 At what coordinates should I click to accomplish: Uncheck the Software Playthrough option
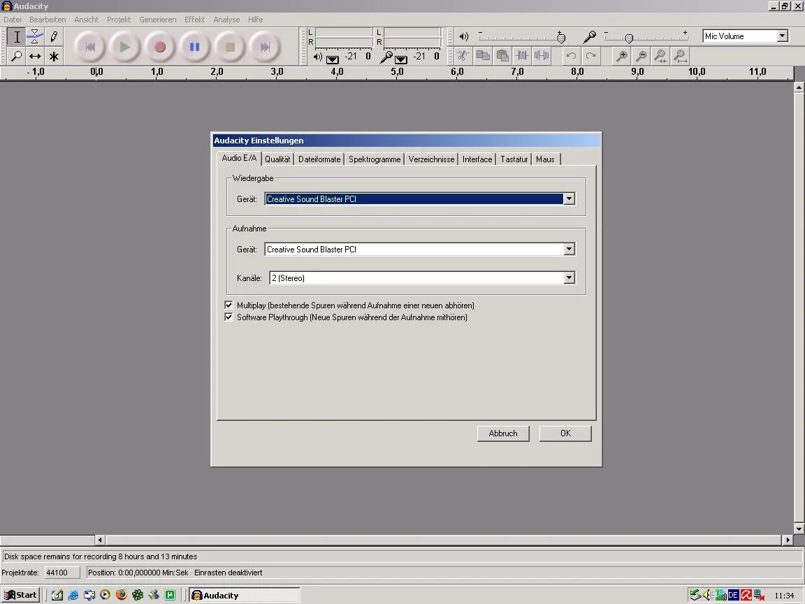tap(229, 317)
